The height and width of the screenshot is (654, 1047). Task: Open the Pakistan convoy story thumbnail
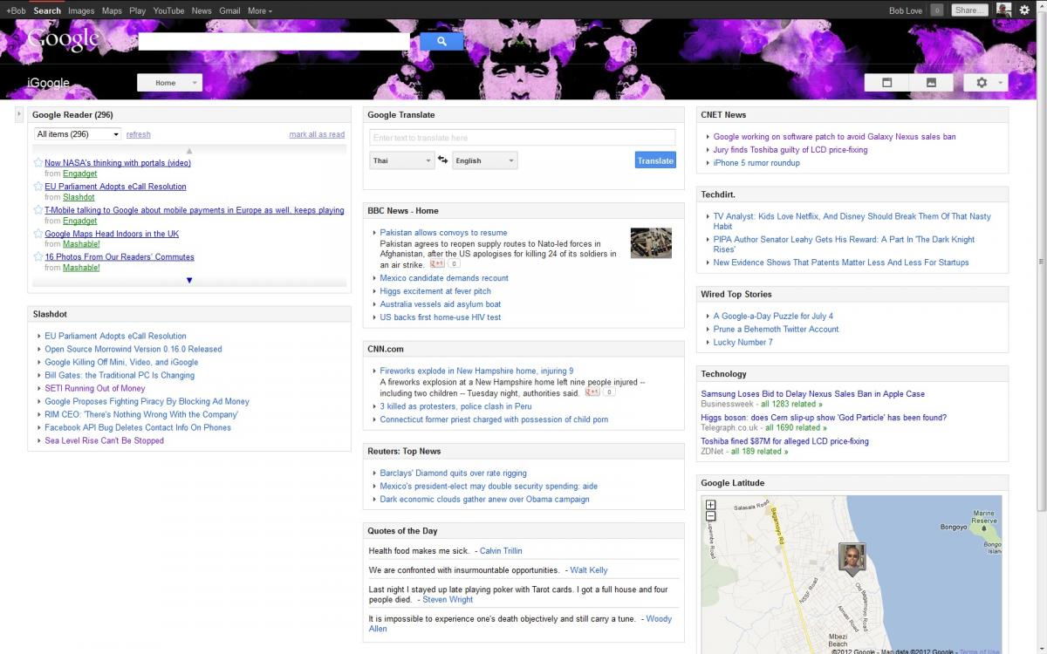pos(651,243)
